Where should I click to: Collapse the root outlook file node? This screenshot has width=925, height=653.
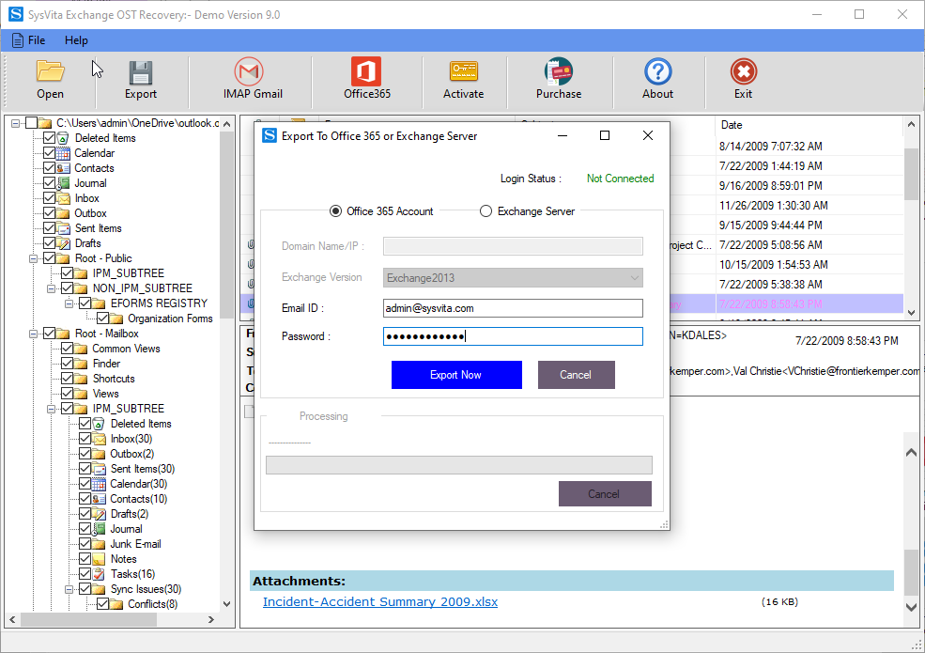click(15, 123)
